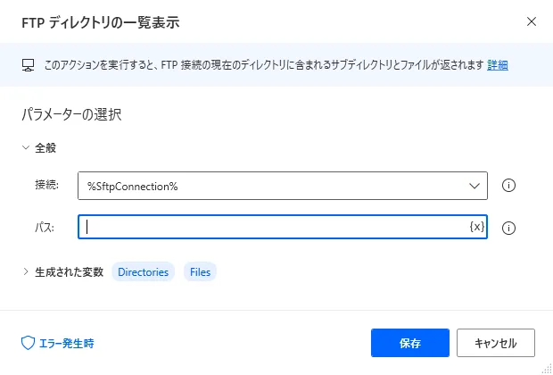Expand the 生成された変数 section chevron
The width and height of the screenshot is (553, 375).
(26, 272)
